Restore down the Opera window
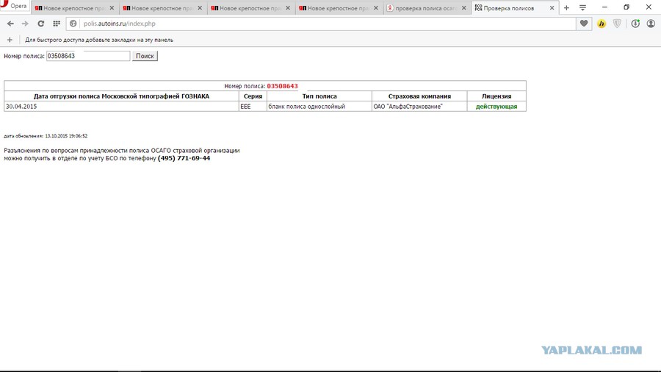The image size is (661, 372). [x=626, y=7]
